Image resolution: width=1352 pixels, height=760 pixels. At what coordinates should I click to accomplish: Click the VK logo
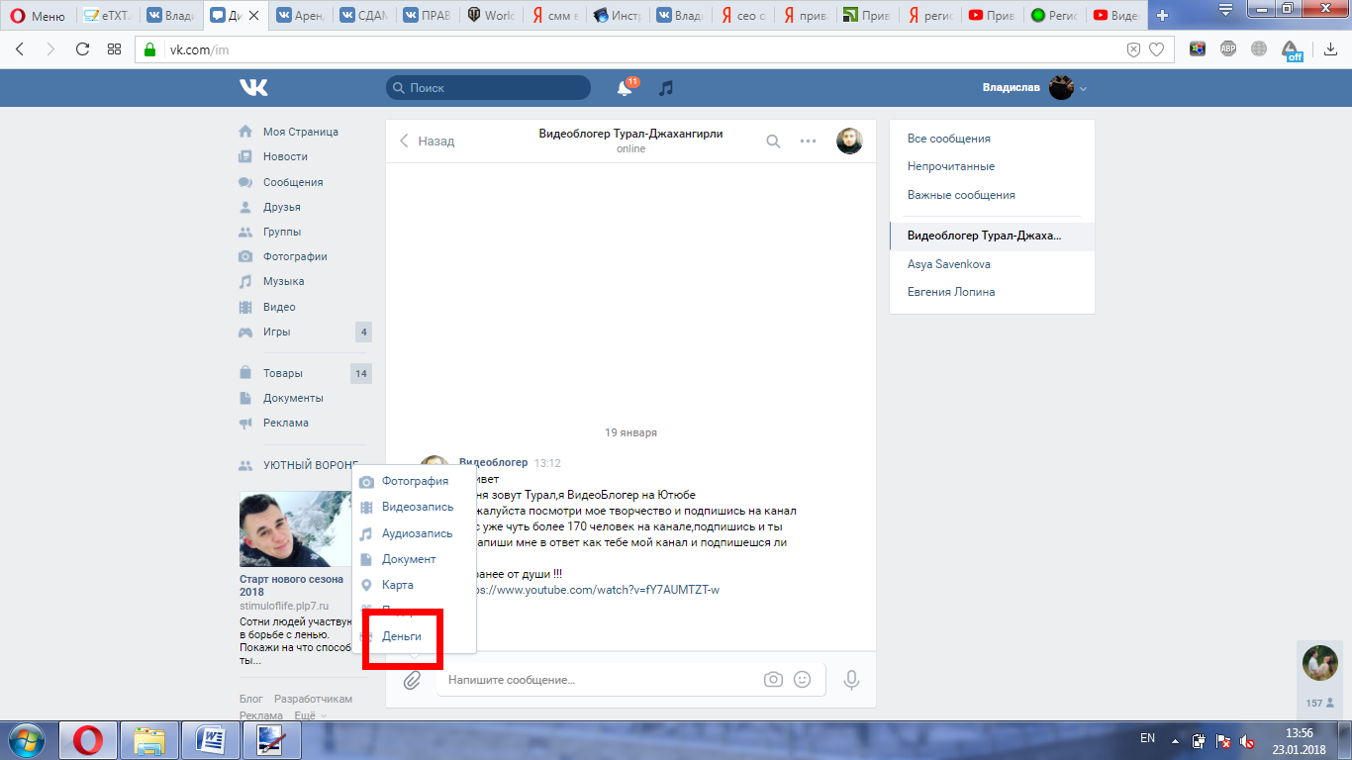click(253, 88)
